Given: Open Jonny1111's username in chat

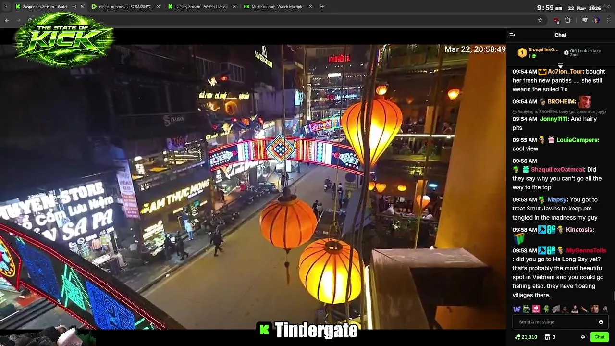Looking at the screenshot, I should click(554, 119).
